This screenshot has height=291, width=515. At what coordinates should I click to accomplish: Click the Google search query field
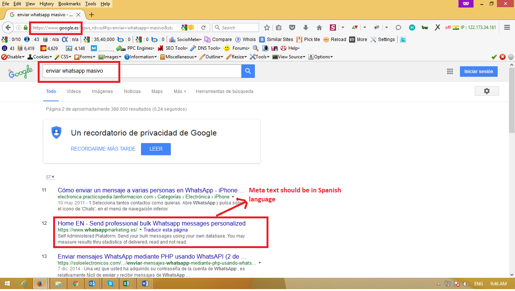pyautogui.click(x=142, y=71)
